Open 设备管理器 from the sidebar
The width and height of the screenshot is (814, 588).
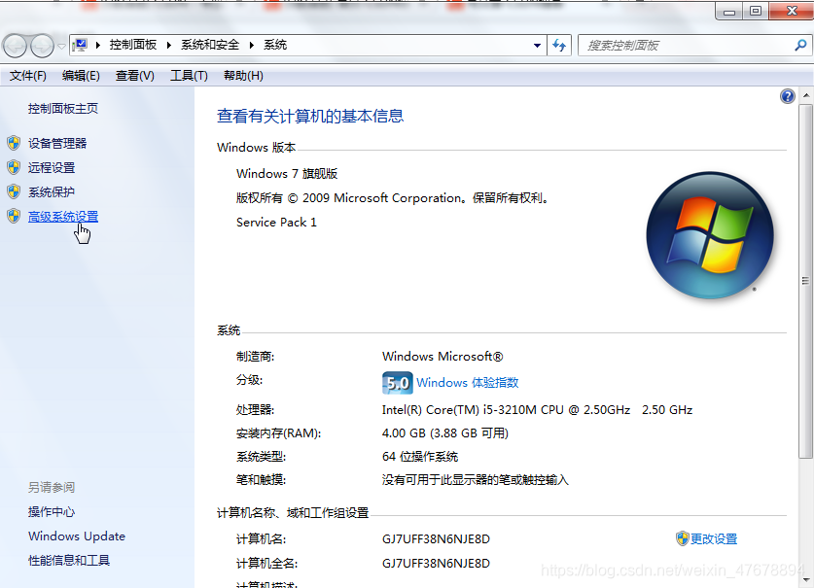[57, 143]
